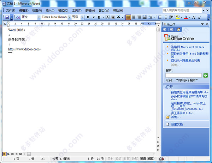Apply the red Font Color

click(x=186, y=17)
